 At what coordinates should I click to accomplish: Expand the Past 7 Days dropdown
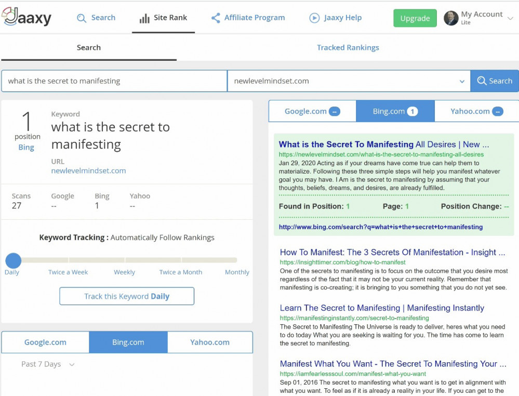point(48,364)
